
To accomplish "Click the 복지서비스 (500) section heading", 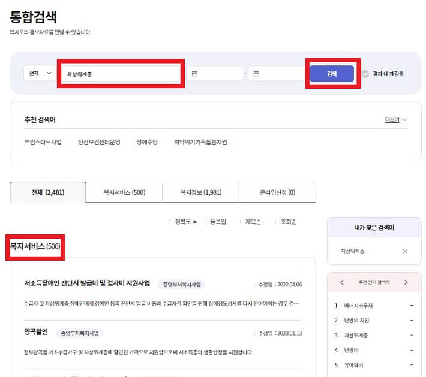I will pos(35,246).
